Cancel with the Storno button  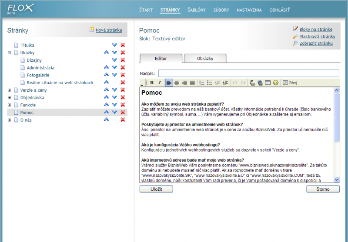[323, 189]
